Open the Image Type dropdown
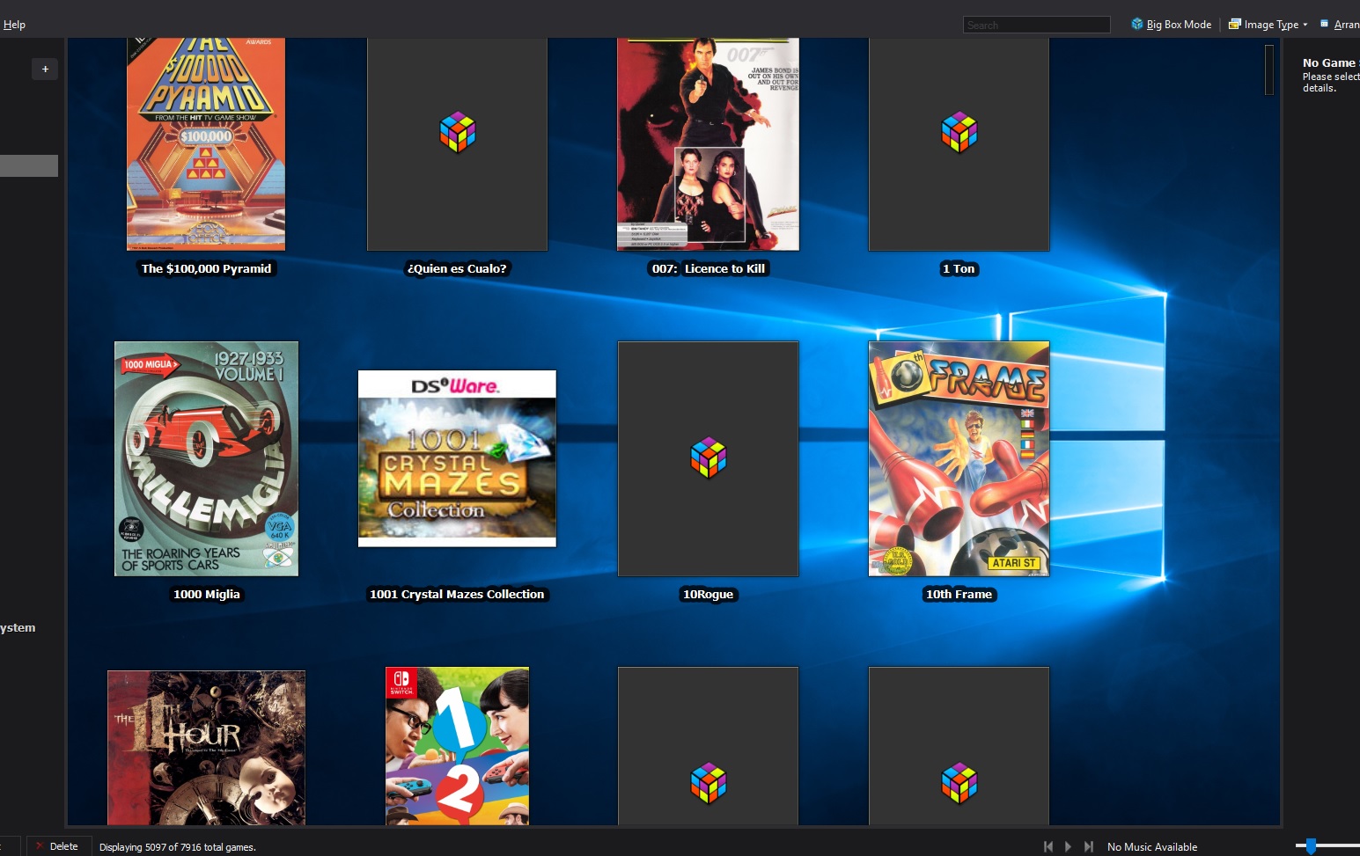Viewport: 1360px width, 856px height. (1268, 25)
